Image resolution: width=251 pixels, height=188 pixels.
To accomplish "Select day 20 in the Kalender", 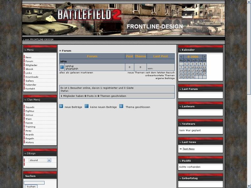I will (205, 70).
